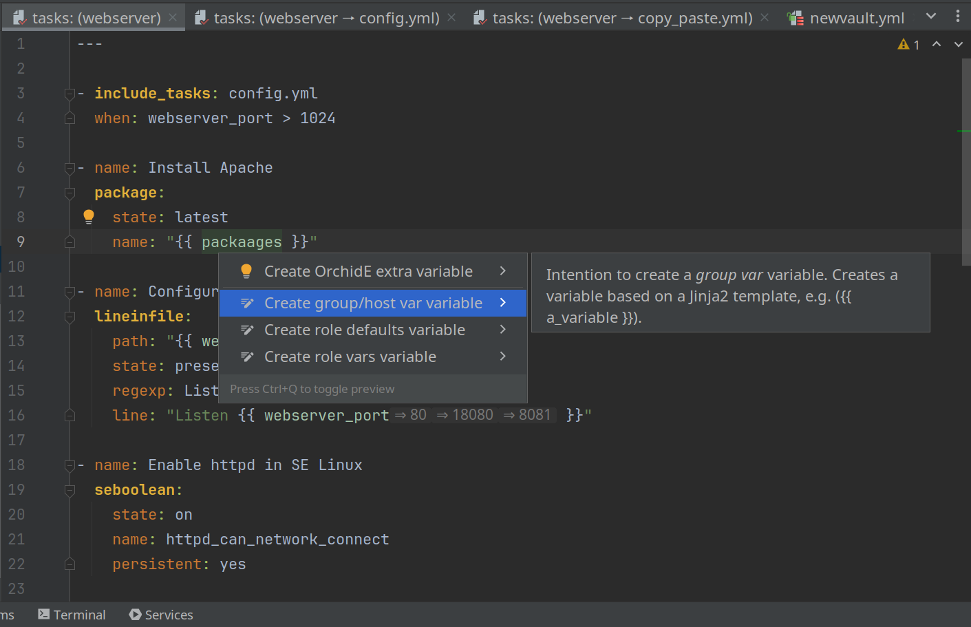Viewport: 971px width, 627px height.
Task: Click config.yml on the include_tasks line
Action: pyautogui.click(x=273, y=94)
